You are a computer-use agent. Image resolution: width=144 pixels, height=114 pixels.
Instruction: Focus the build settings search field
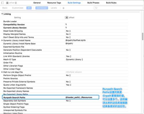(x=118, y=8)
